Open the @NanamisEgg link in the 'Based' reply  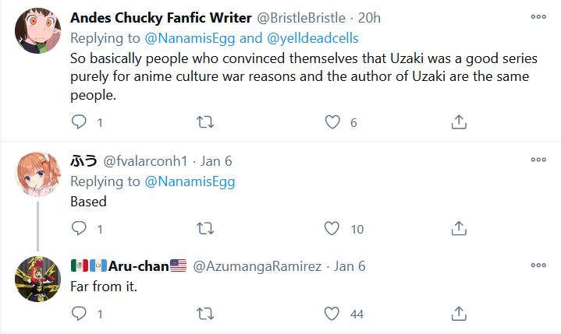pos(190,181)
